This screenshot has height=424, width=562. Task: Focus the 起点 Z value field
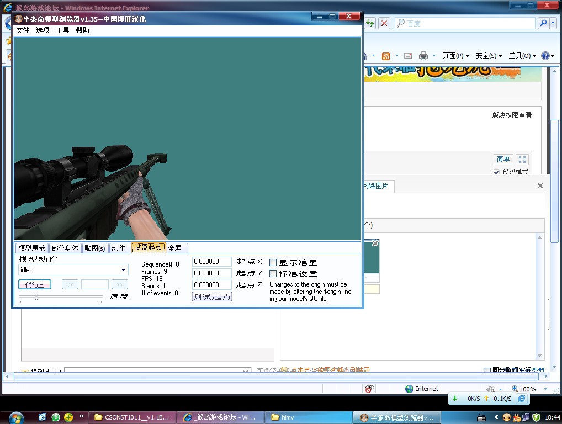click(x=212, y=284)
